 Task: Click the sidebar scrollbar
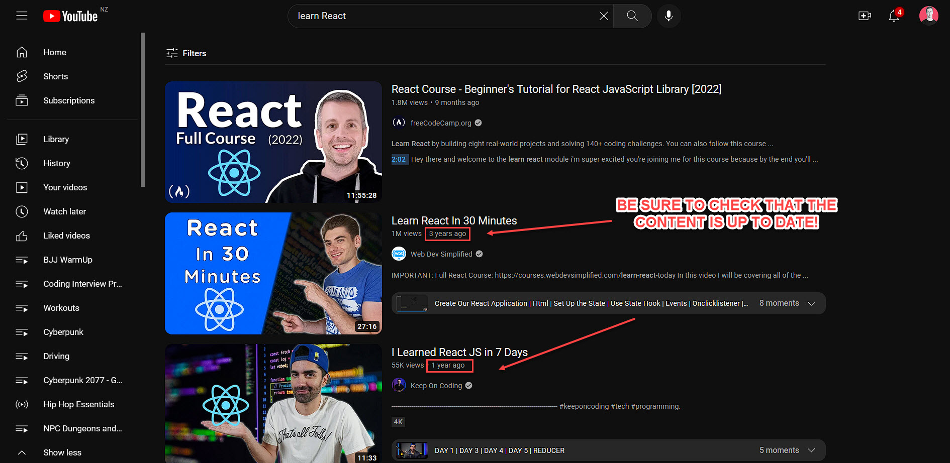point(143,109)
